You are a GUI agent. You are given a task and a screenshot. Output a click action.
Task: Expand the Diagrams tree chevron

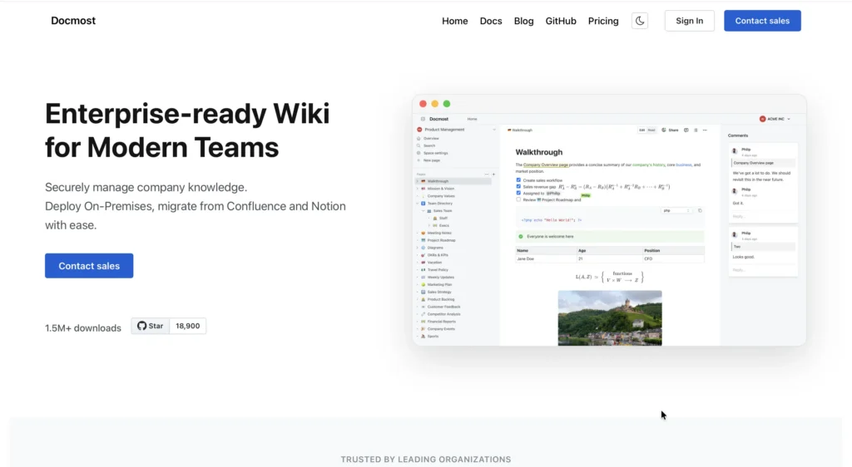coord(418,248)
